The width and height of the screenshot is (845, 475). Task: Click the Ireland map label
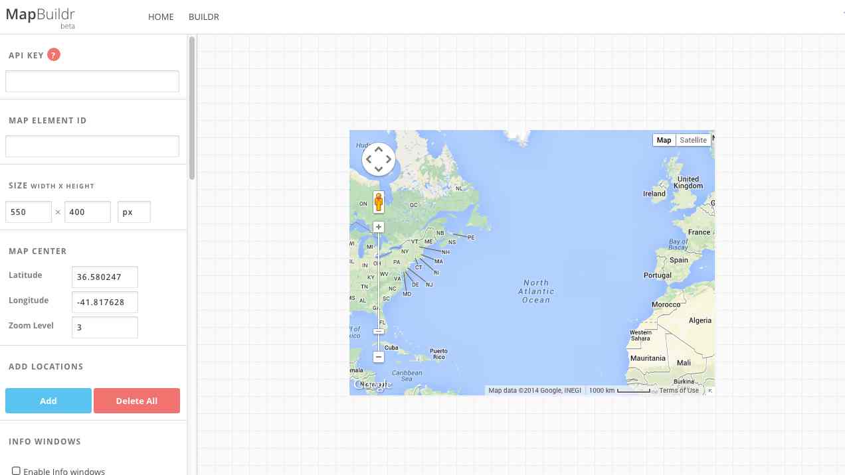(654, 194)
